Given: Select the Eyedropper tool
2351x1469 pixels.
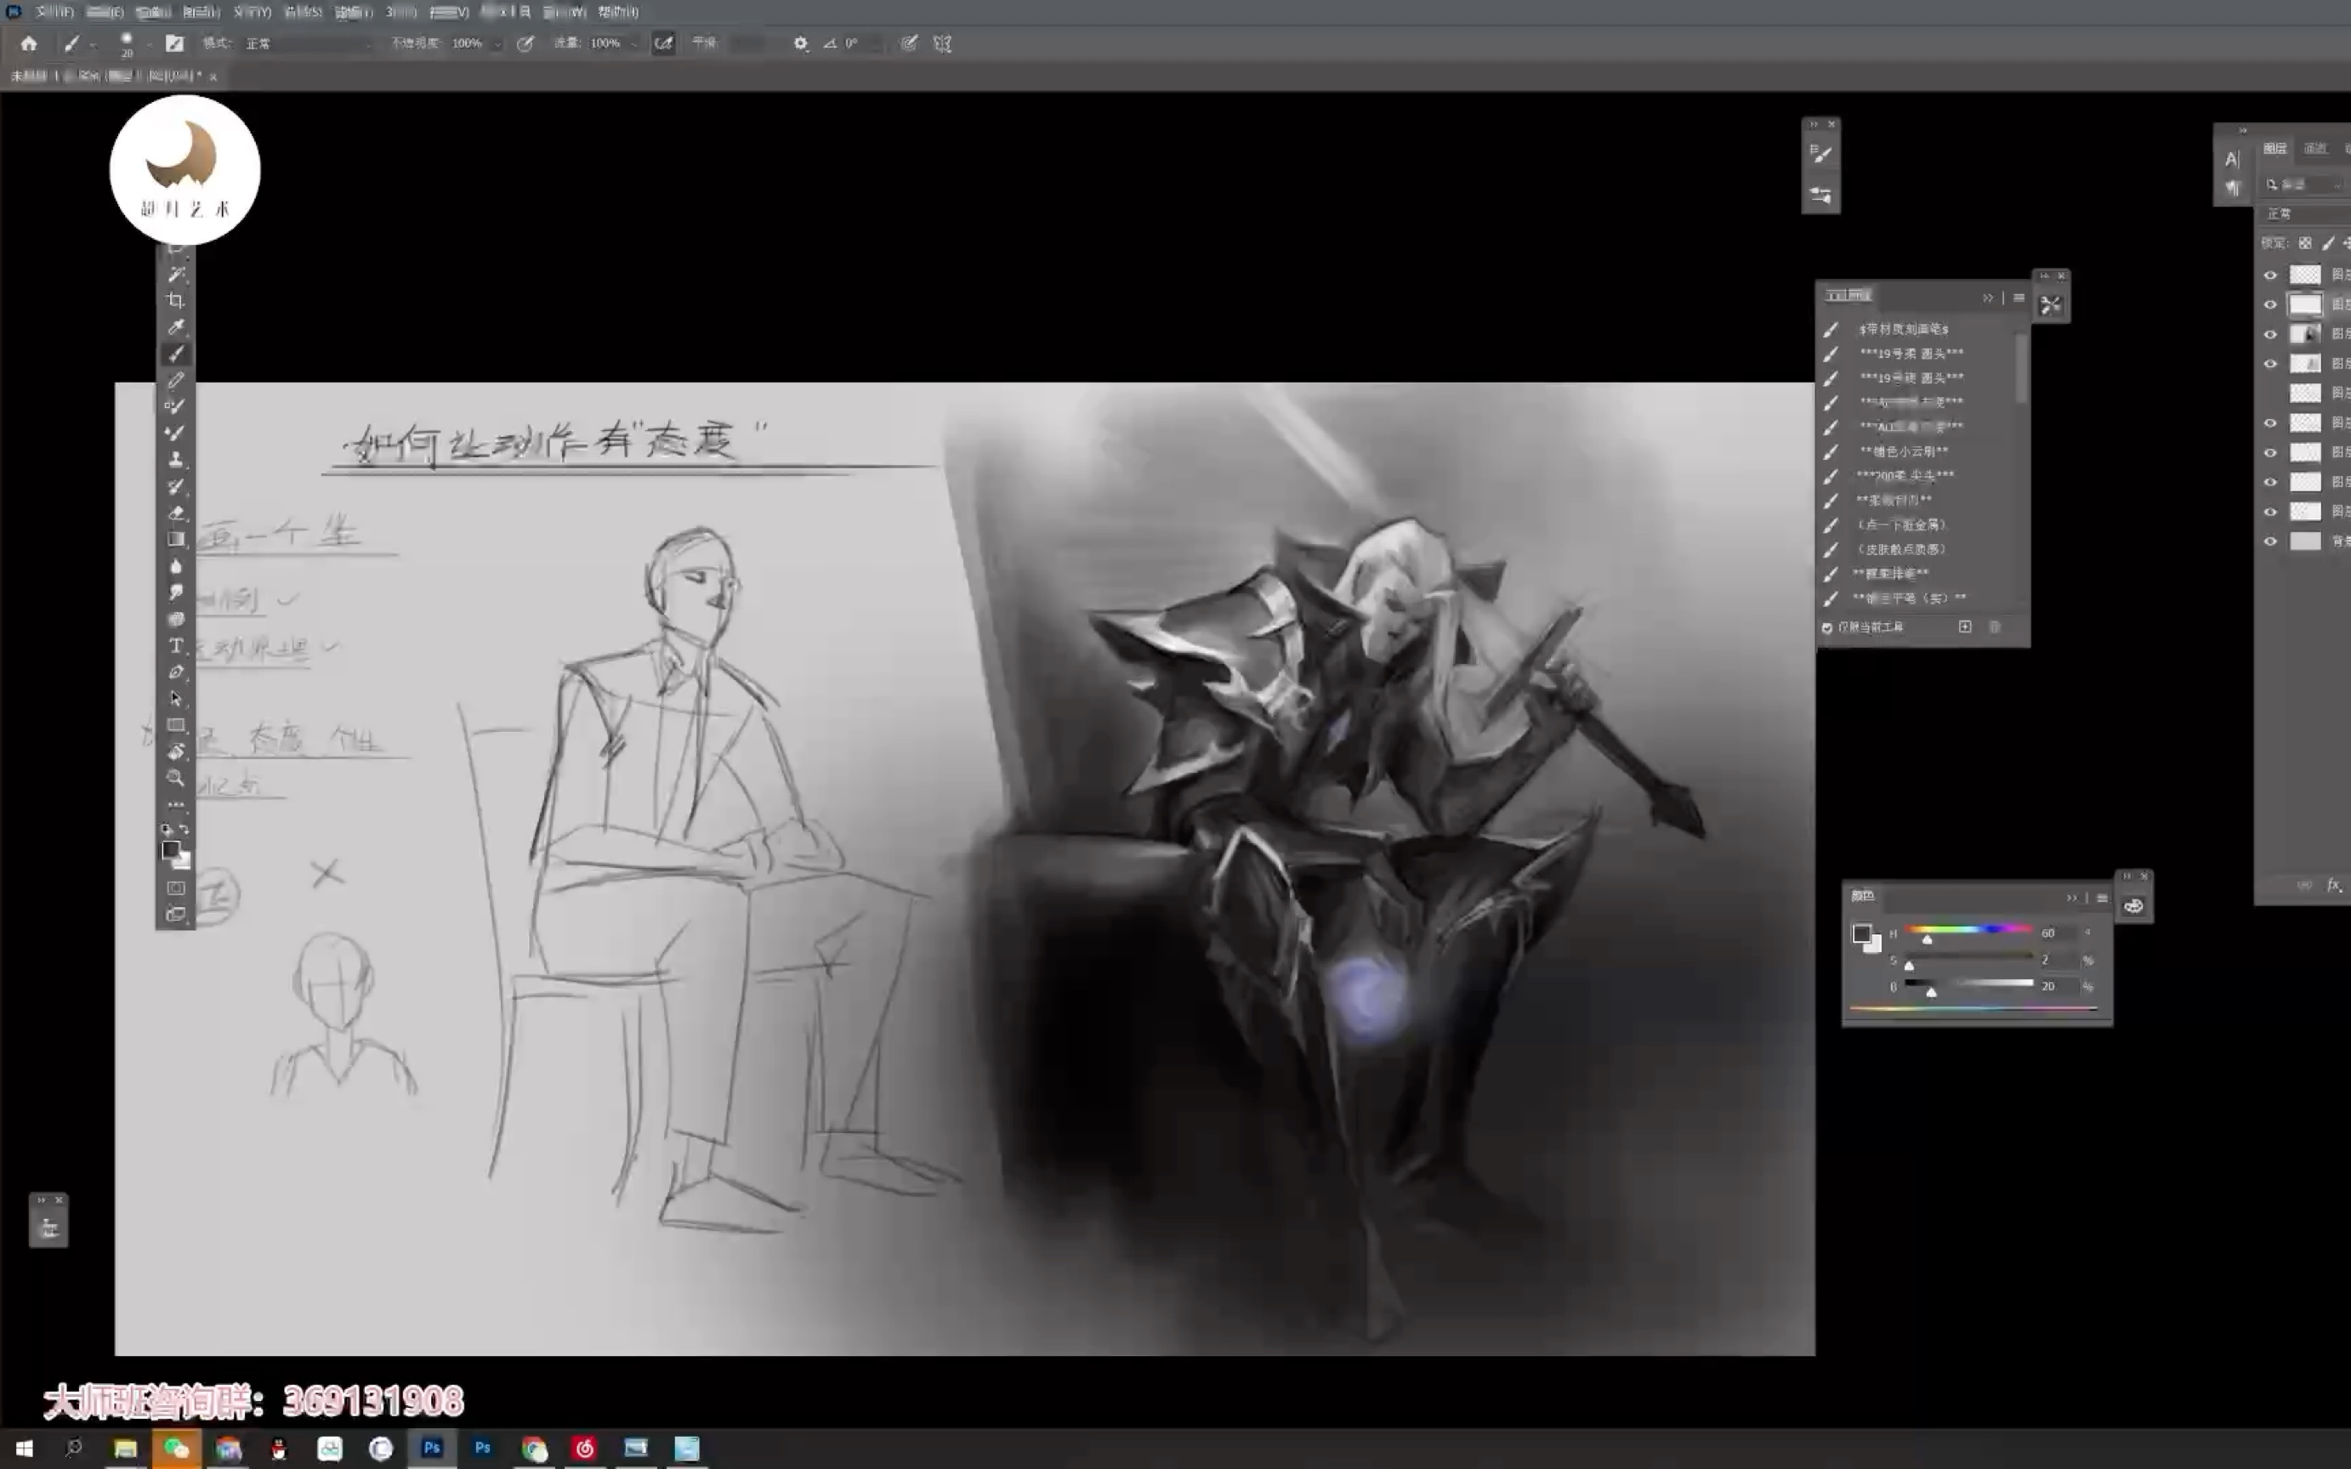Looking at the screenshot, I should [176, 327].
